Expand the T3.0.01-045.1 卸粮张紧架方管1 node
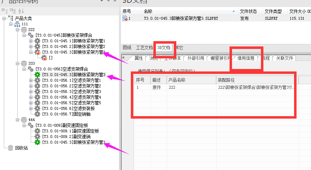The width and height of the screenshot is (311, 170). point(31,41)
